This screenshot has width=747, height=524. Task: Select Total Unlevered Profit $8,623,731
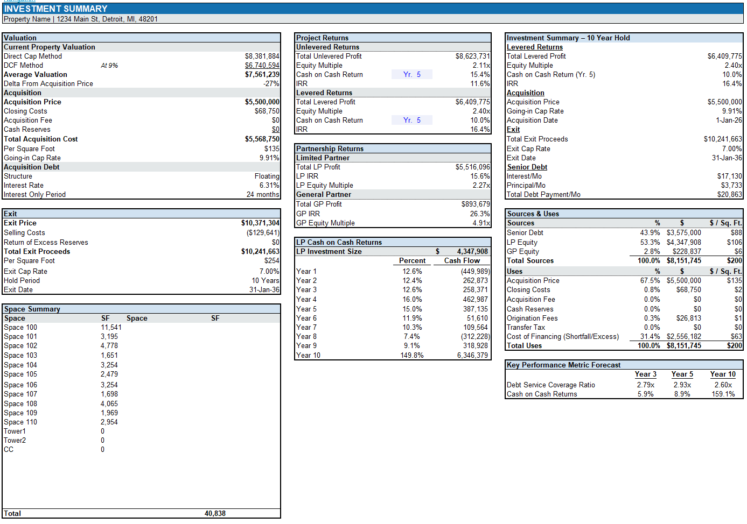coord(472,56)
